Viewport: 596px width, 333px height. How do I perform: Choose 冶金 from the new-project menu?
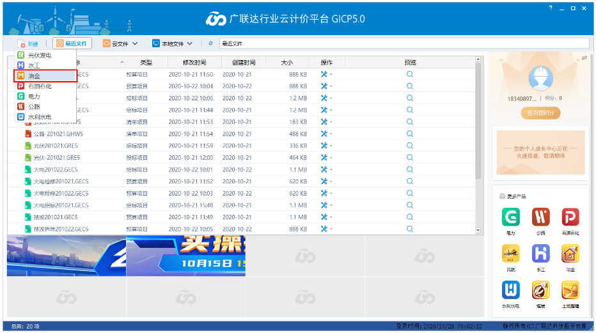pos(34,76)
